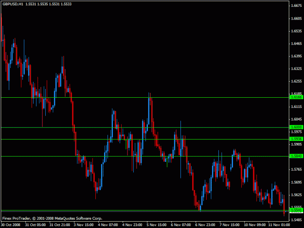Image resolution: width=304 pixels, height=228 pixels.
Task: Select the 1.6000 horizontal line price label
Action: (x=296, y=127)
